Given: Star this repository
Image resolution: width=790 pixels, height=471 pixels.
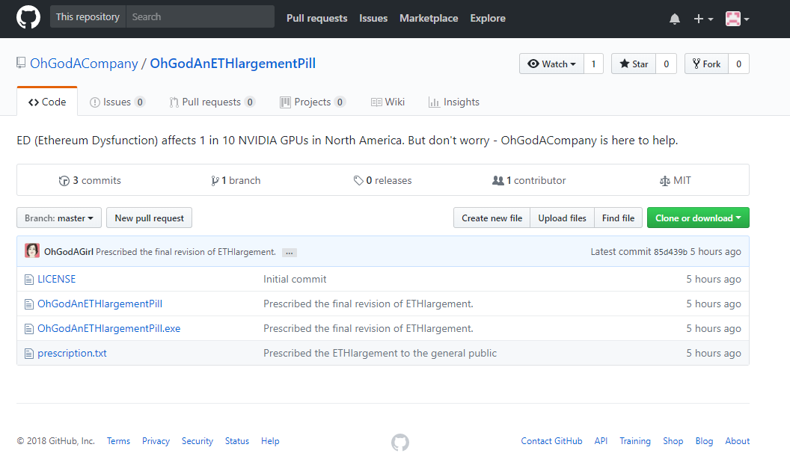Looking at the screenshot, I should coord(634,64).
